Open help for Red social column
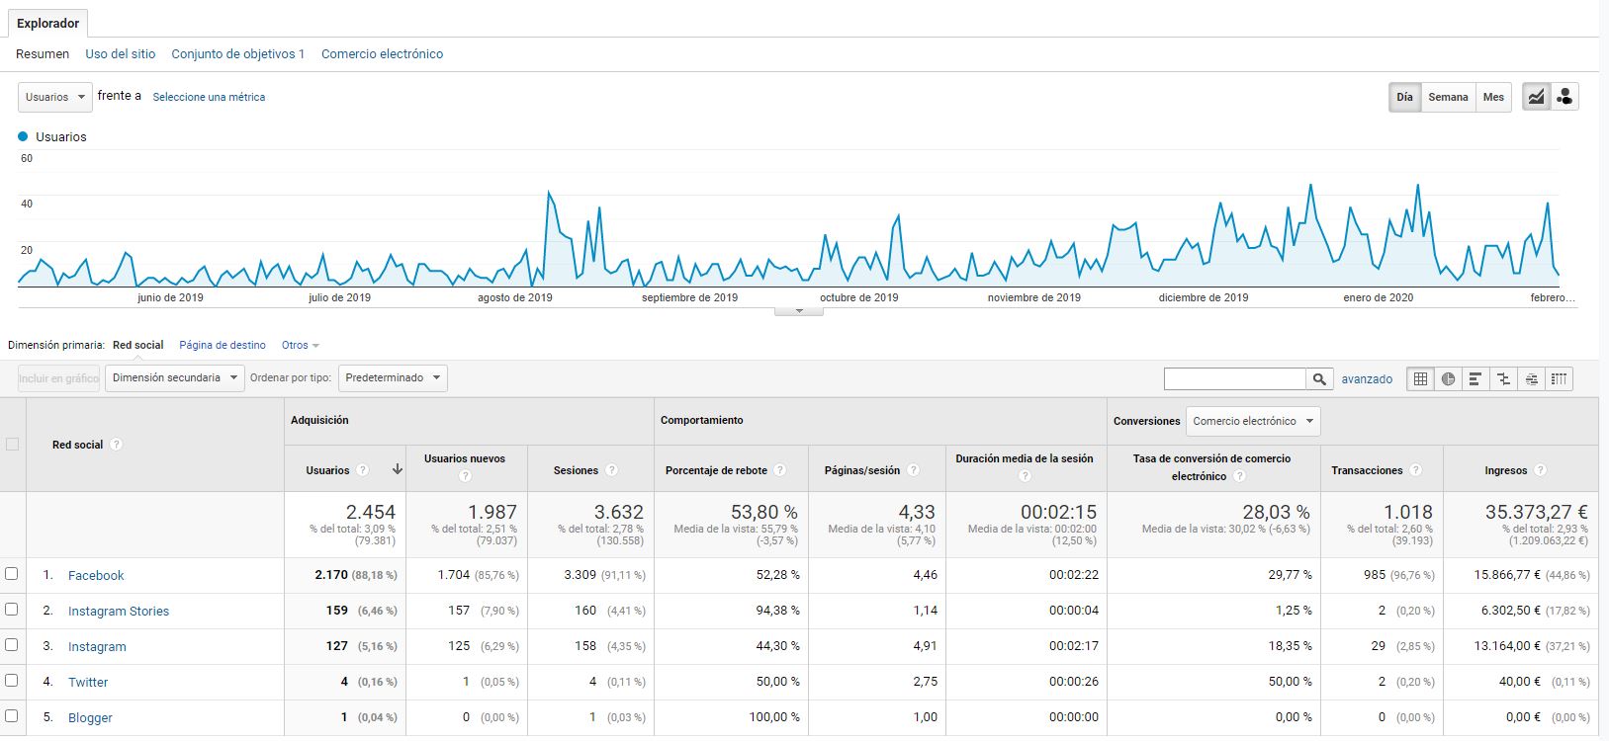Image resolution: width=1609 pixels, height=741 pixels. tap(116, 445)
